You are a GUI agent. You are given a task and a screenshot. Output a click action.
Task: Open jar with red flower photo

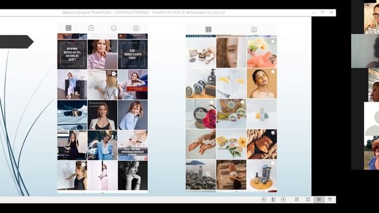[x=201, y=114]
